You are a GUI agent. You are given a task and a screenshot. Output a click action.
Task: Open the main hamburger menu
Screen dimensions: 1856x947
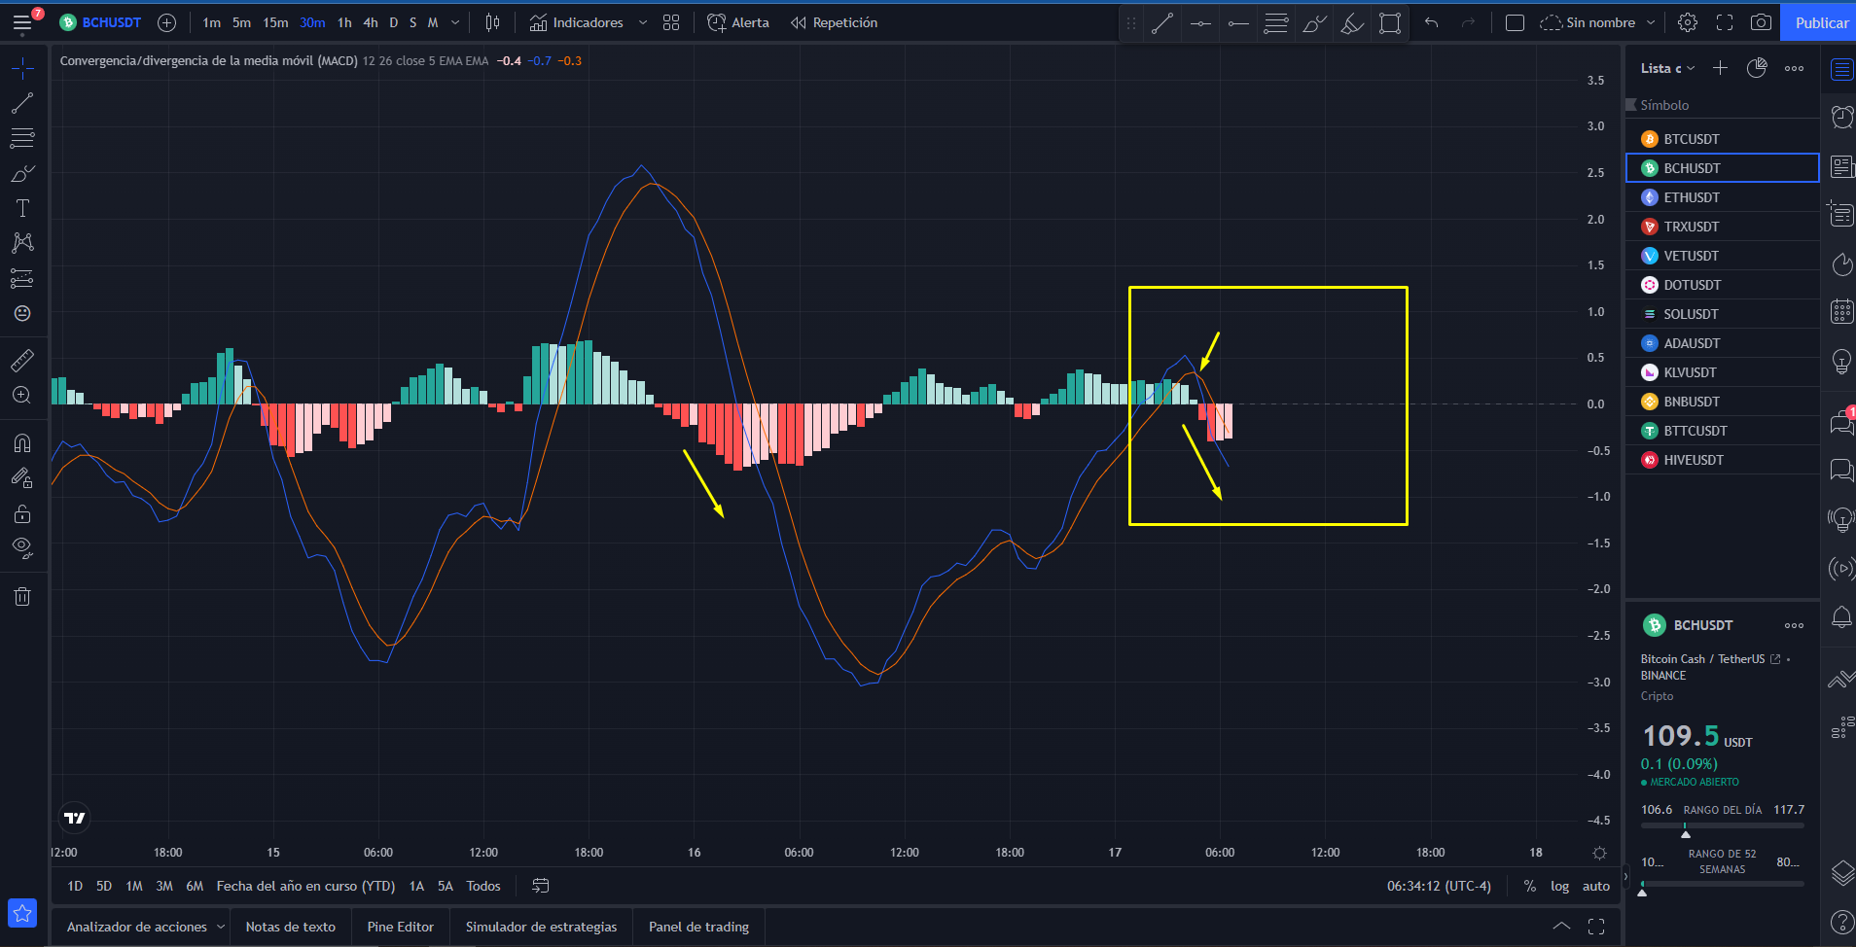click(x=22, y=22)
